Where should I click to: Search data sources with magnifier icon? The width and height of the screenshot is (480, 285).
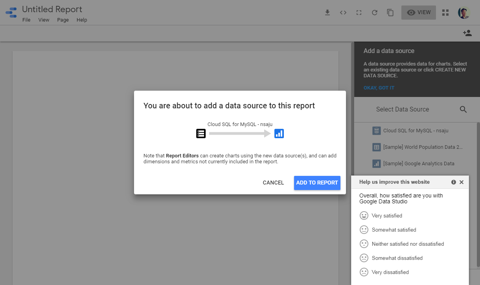click(x=463, y=110)
